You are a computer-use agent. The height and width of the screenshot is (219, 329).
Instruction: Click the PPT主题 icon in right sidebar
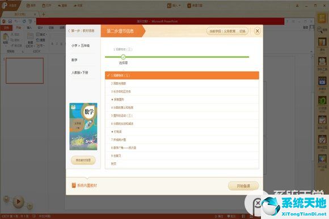(322, 159)
